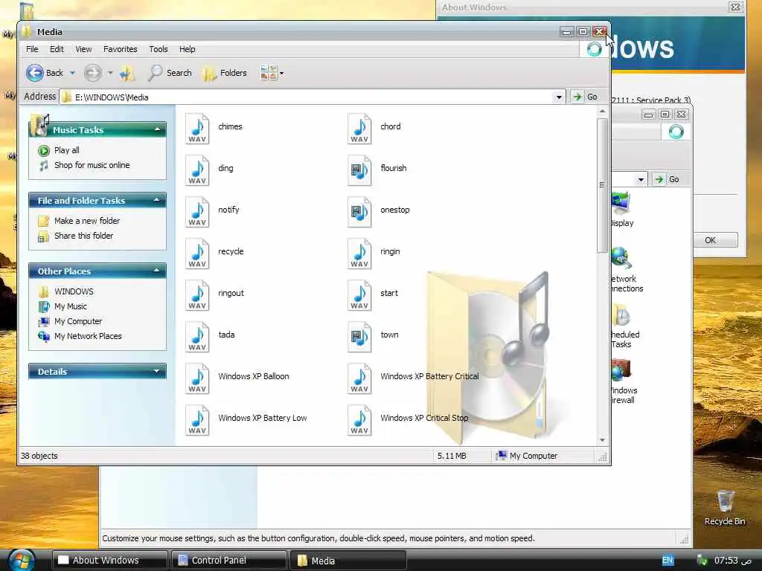Toggle the Folders pane button
Image resolution: width=762 pixels, height=571 pixels.
(225, 73)
